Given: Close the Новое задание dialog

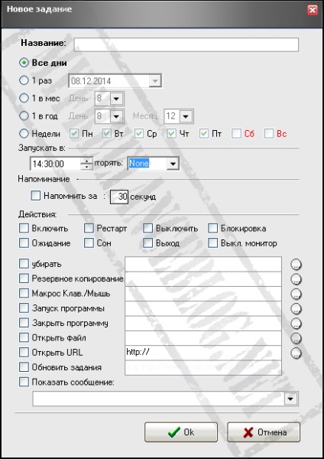Looking at the screenshot, I should point(313,10).
